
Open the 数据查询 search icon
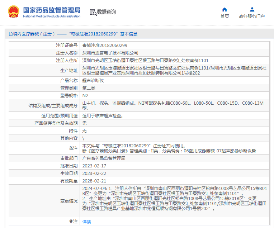coord(93,13)
